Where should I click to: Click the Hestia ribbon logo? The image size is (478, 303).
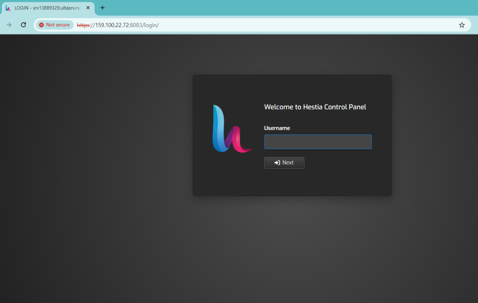click(x=232, y=129)
